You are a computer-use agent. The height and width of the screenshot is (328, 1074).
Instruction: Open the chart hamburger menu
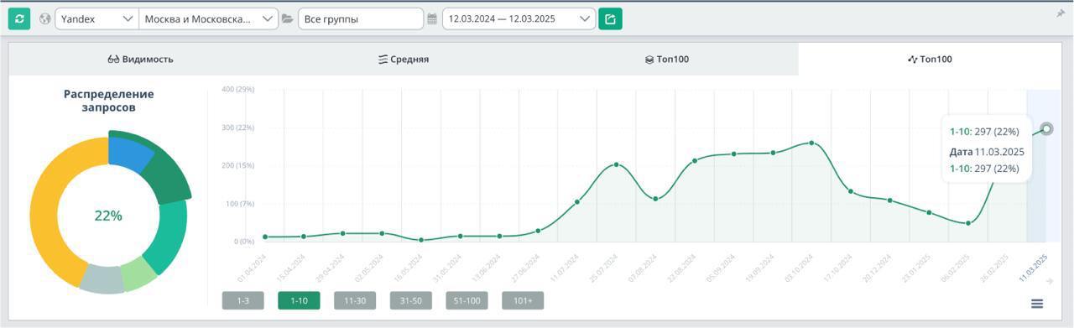pyautogui.click(x=1037, y=304)
